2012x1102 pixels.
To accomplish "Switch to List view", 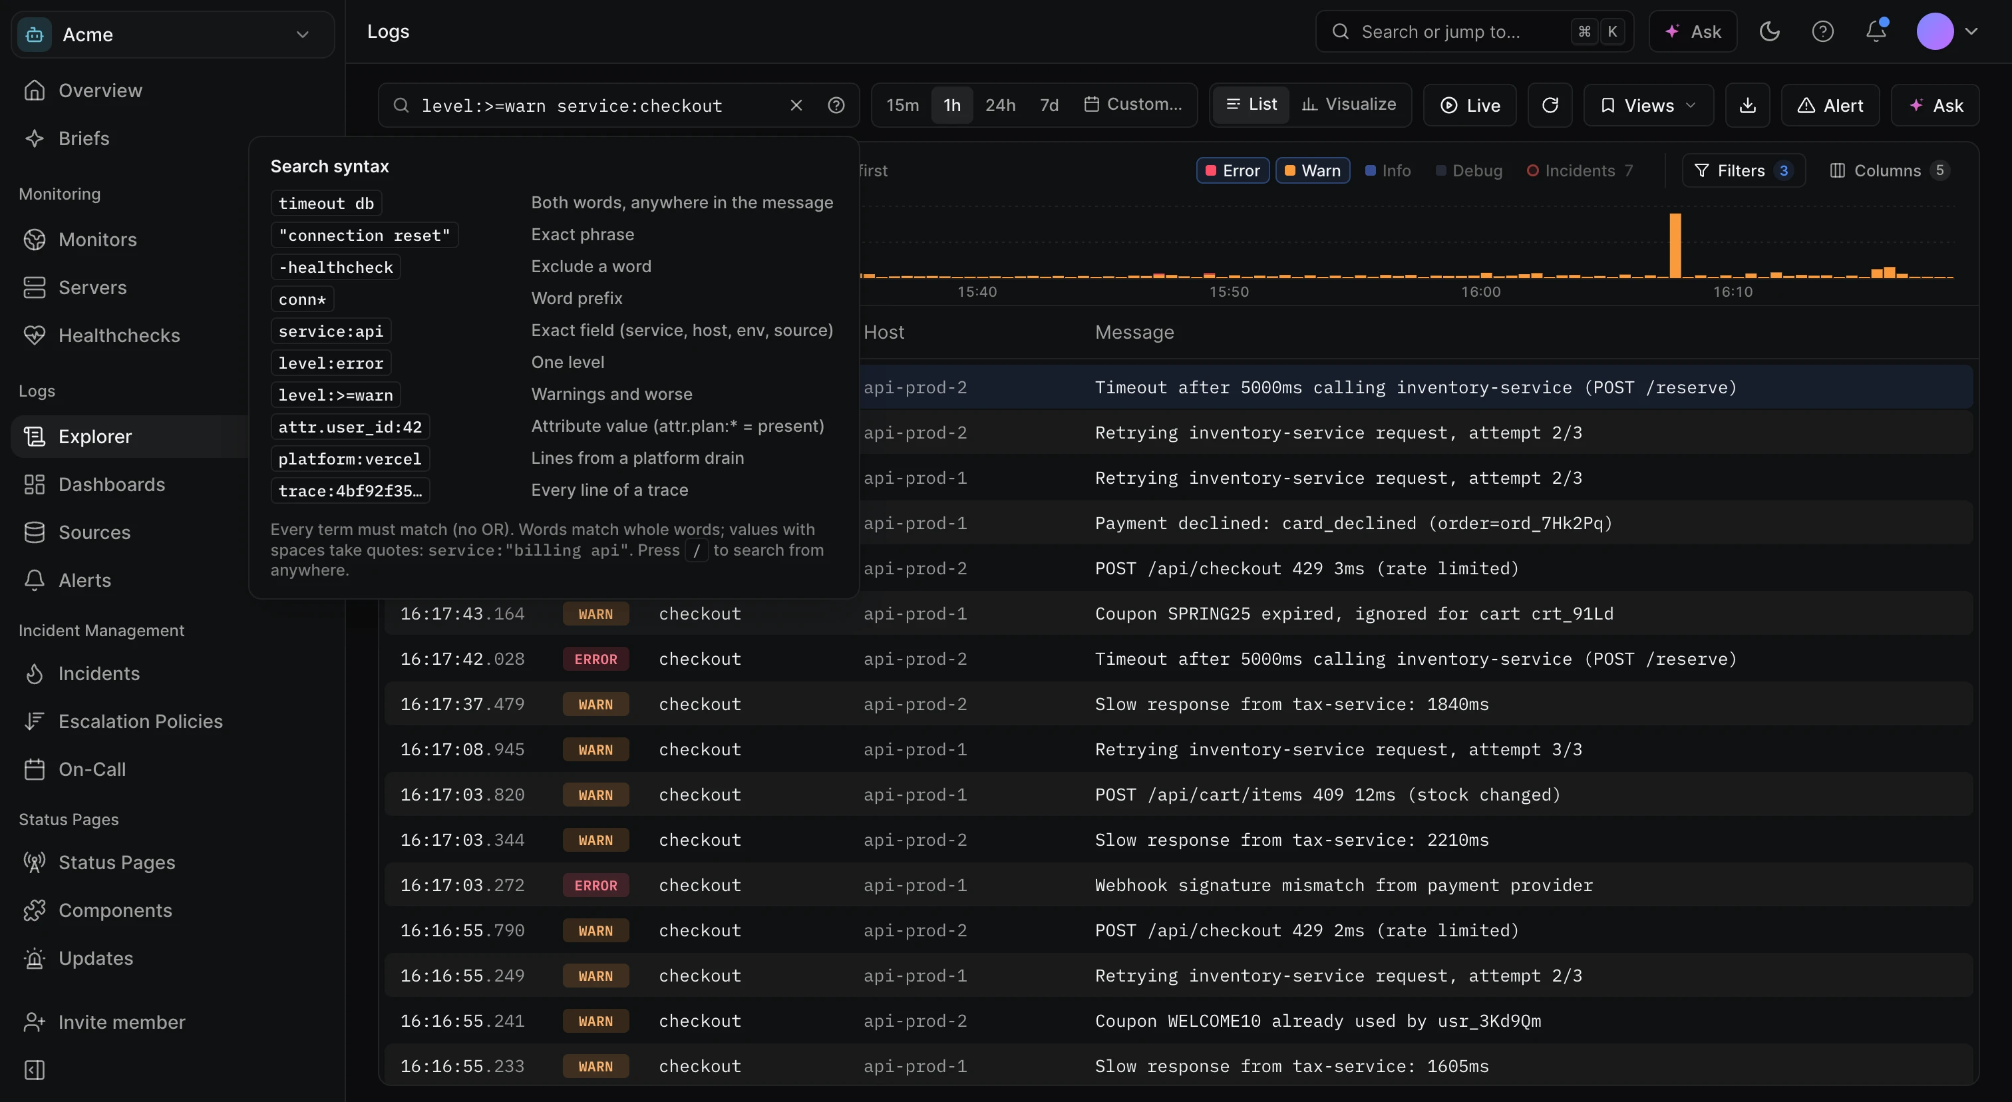I will point(1252,104).
